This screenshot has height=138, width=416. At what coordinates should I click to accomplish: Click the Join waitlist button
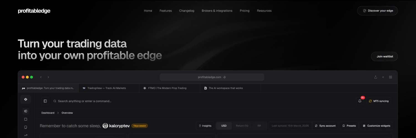[384, 56]
